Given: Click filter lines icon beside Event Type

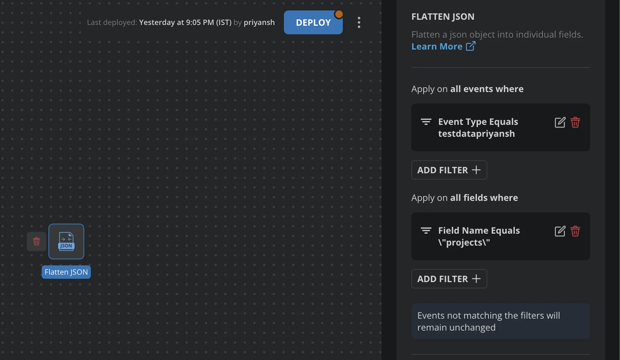Looking at the screenshot, I should click(x=426, y=122).
